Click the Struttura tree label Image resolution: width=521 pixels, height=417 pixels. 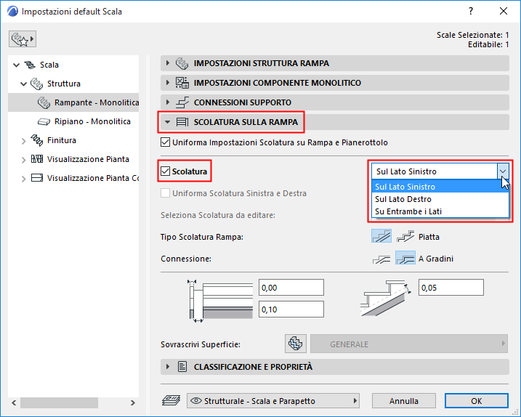(x=64, y=84)
